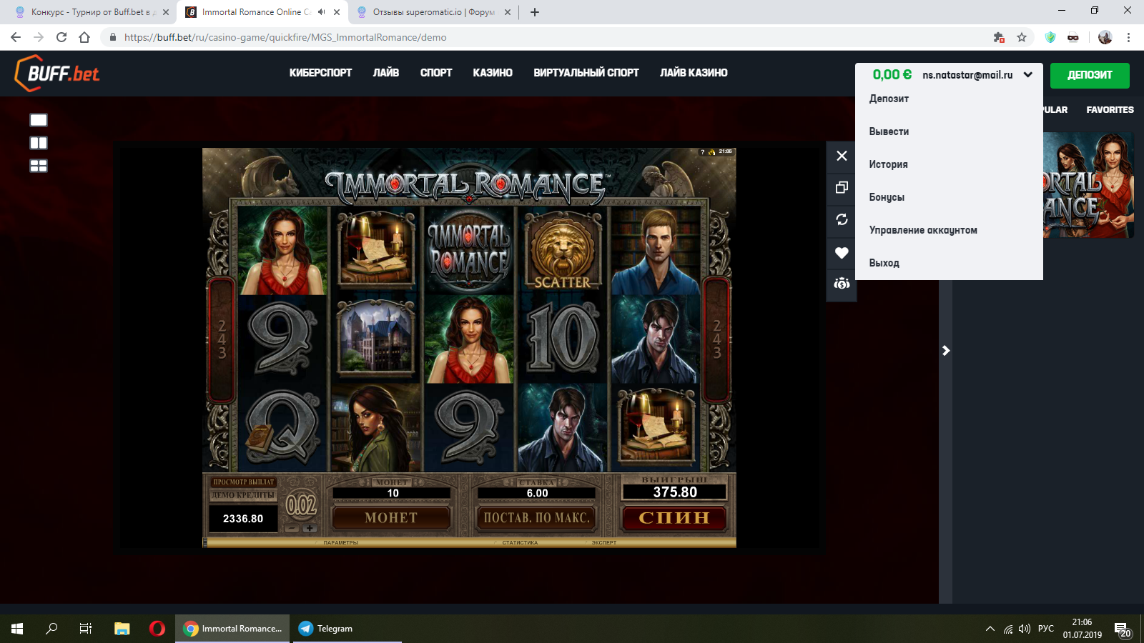Show hidden system tray icons chevron
The width and height of the screenshot is (1144, 643).
pyautogui.click(x=990, y=629)
